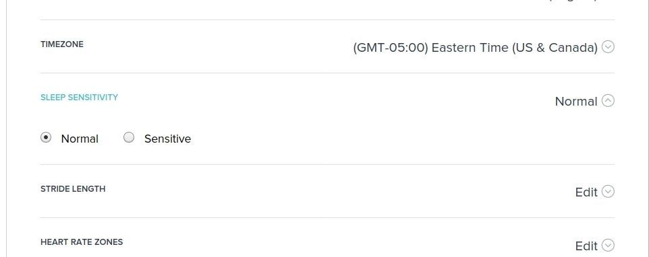Click the blank area of the Stride Length row
Screen dimensions: 649x257
(x=339, y=192)
